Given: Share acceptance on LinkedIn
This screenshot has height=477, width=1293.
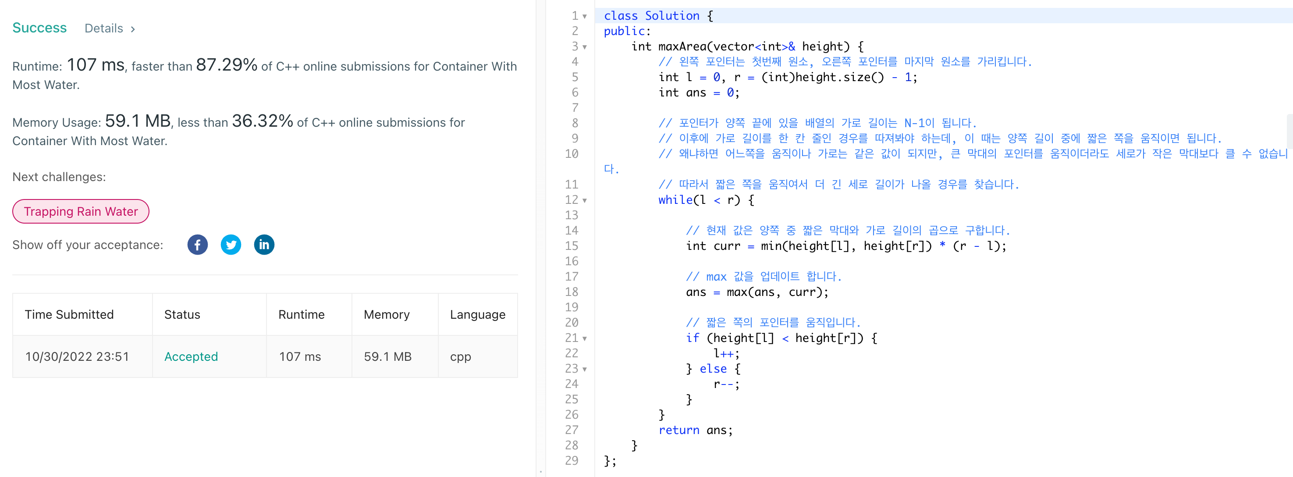Looking at the screenshot, I should [264, 245].
